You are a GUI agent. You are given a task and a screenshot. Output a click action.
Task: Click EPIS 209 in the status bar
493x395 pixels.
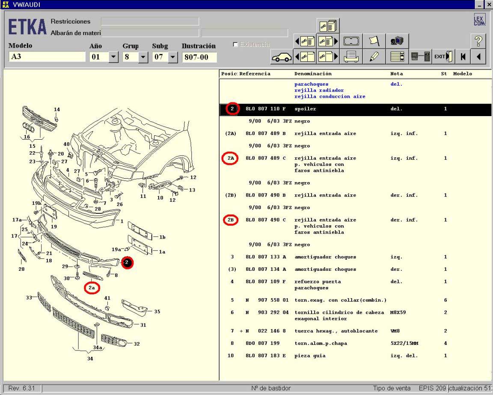432,388
